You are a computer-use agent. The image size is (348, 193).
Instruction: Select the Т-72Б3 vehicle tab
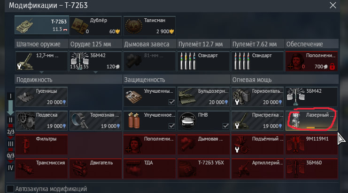(x=42, y=25)
